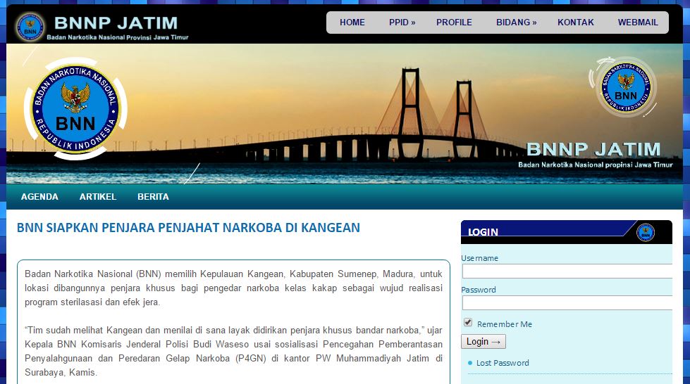Click subtitle 'Badan Narkotika Nasional Provinsi Jawa Timur'

[118, 37]
